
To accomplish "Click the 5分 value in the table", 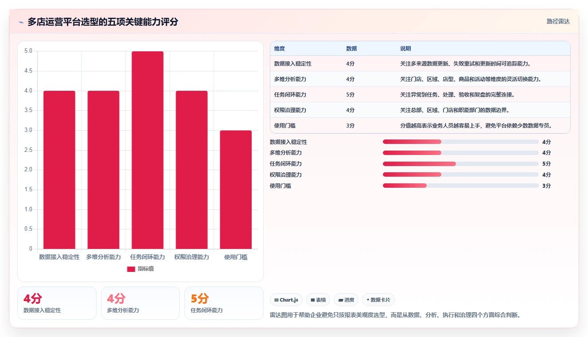I will click(x=350, y=95).
